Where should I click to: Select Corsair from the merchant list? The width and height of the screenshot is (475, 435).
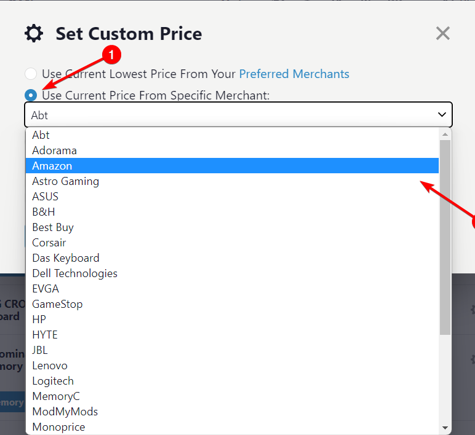coord(49,243)
